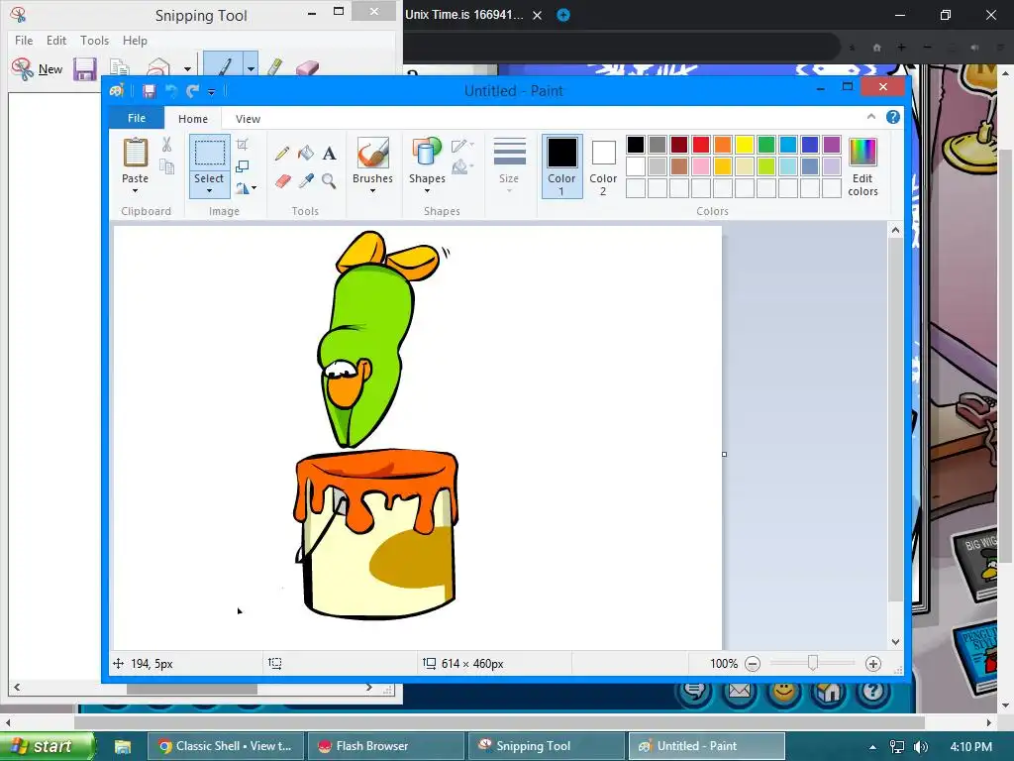Pick the purple color swatch
This screenshot has width=1014, height=761.
832,145
